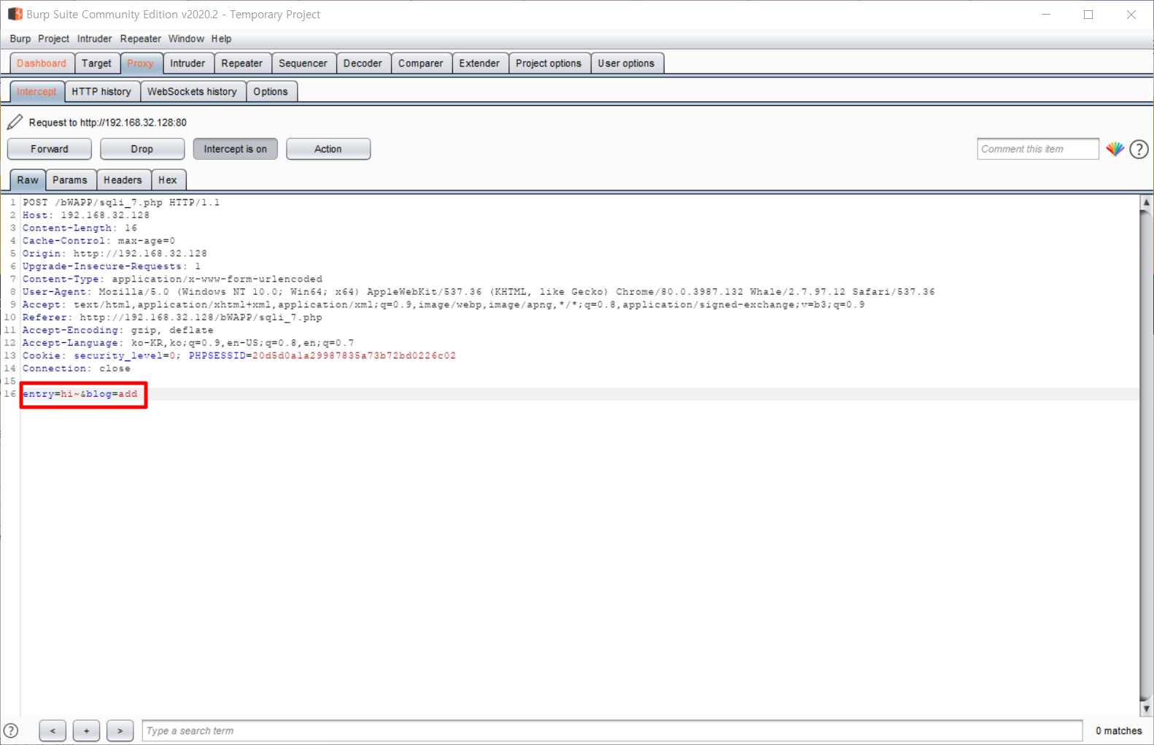1154x745 pixels.
Task: Switch to the Dashboard tab
Action: [42, 63]
